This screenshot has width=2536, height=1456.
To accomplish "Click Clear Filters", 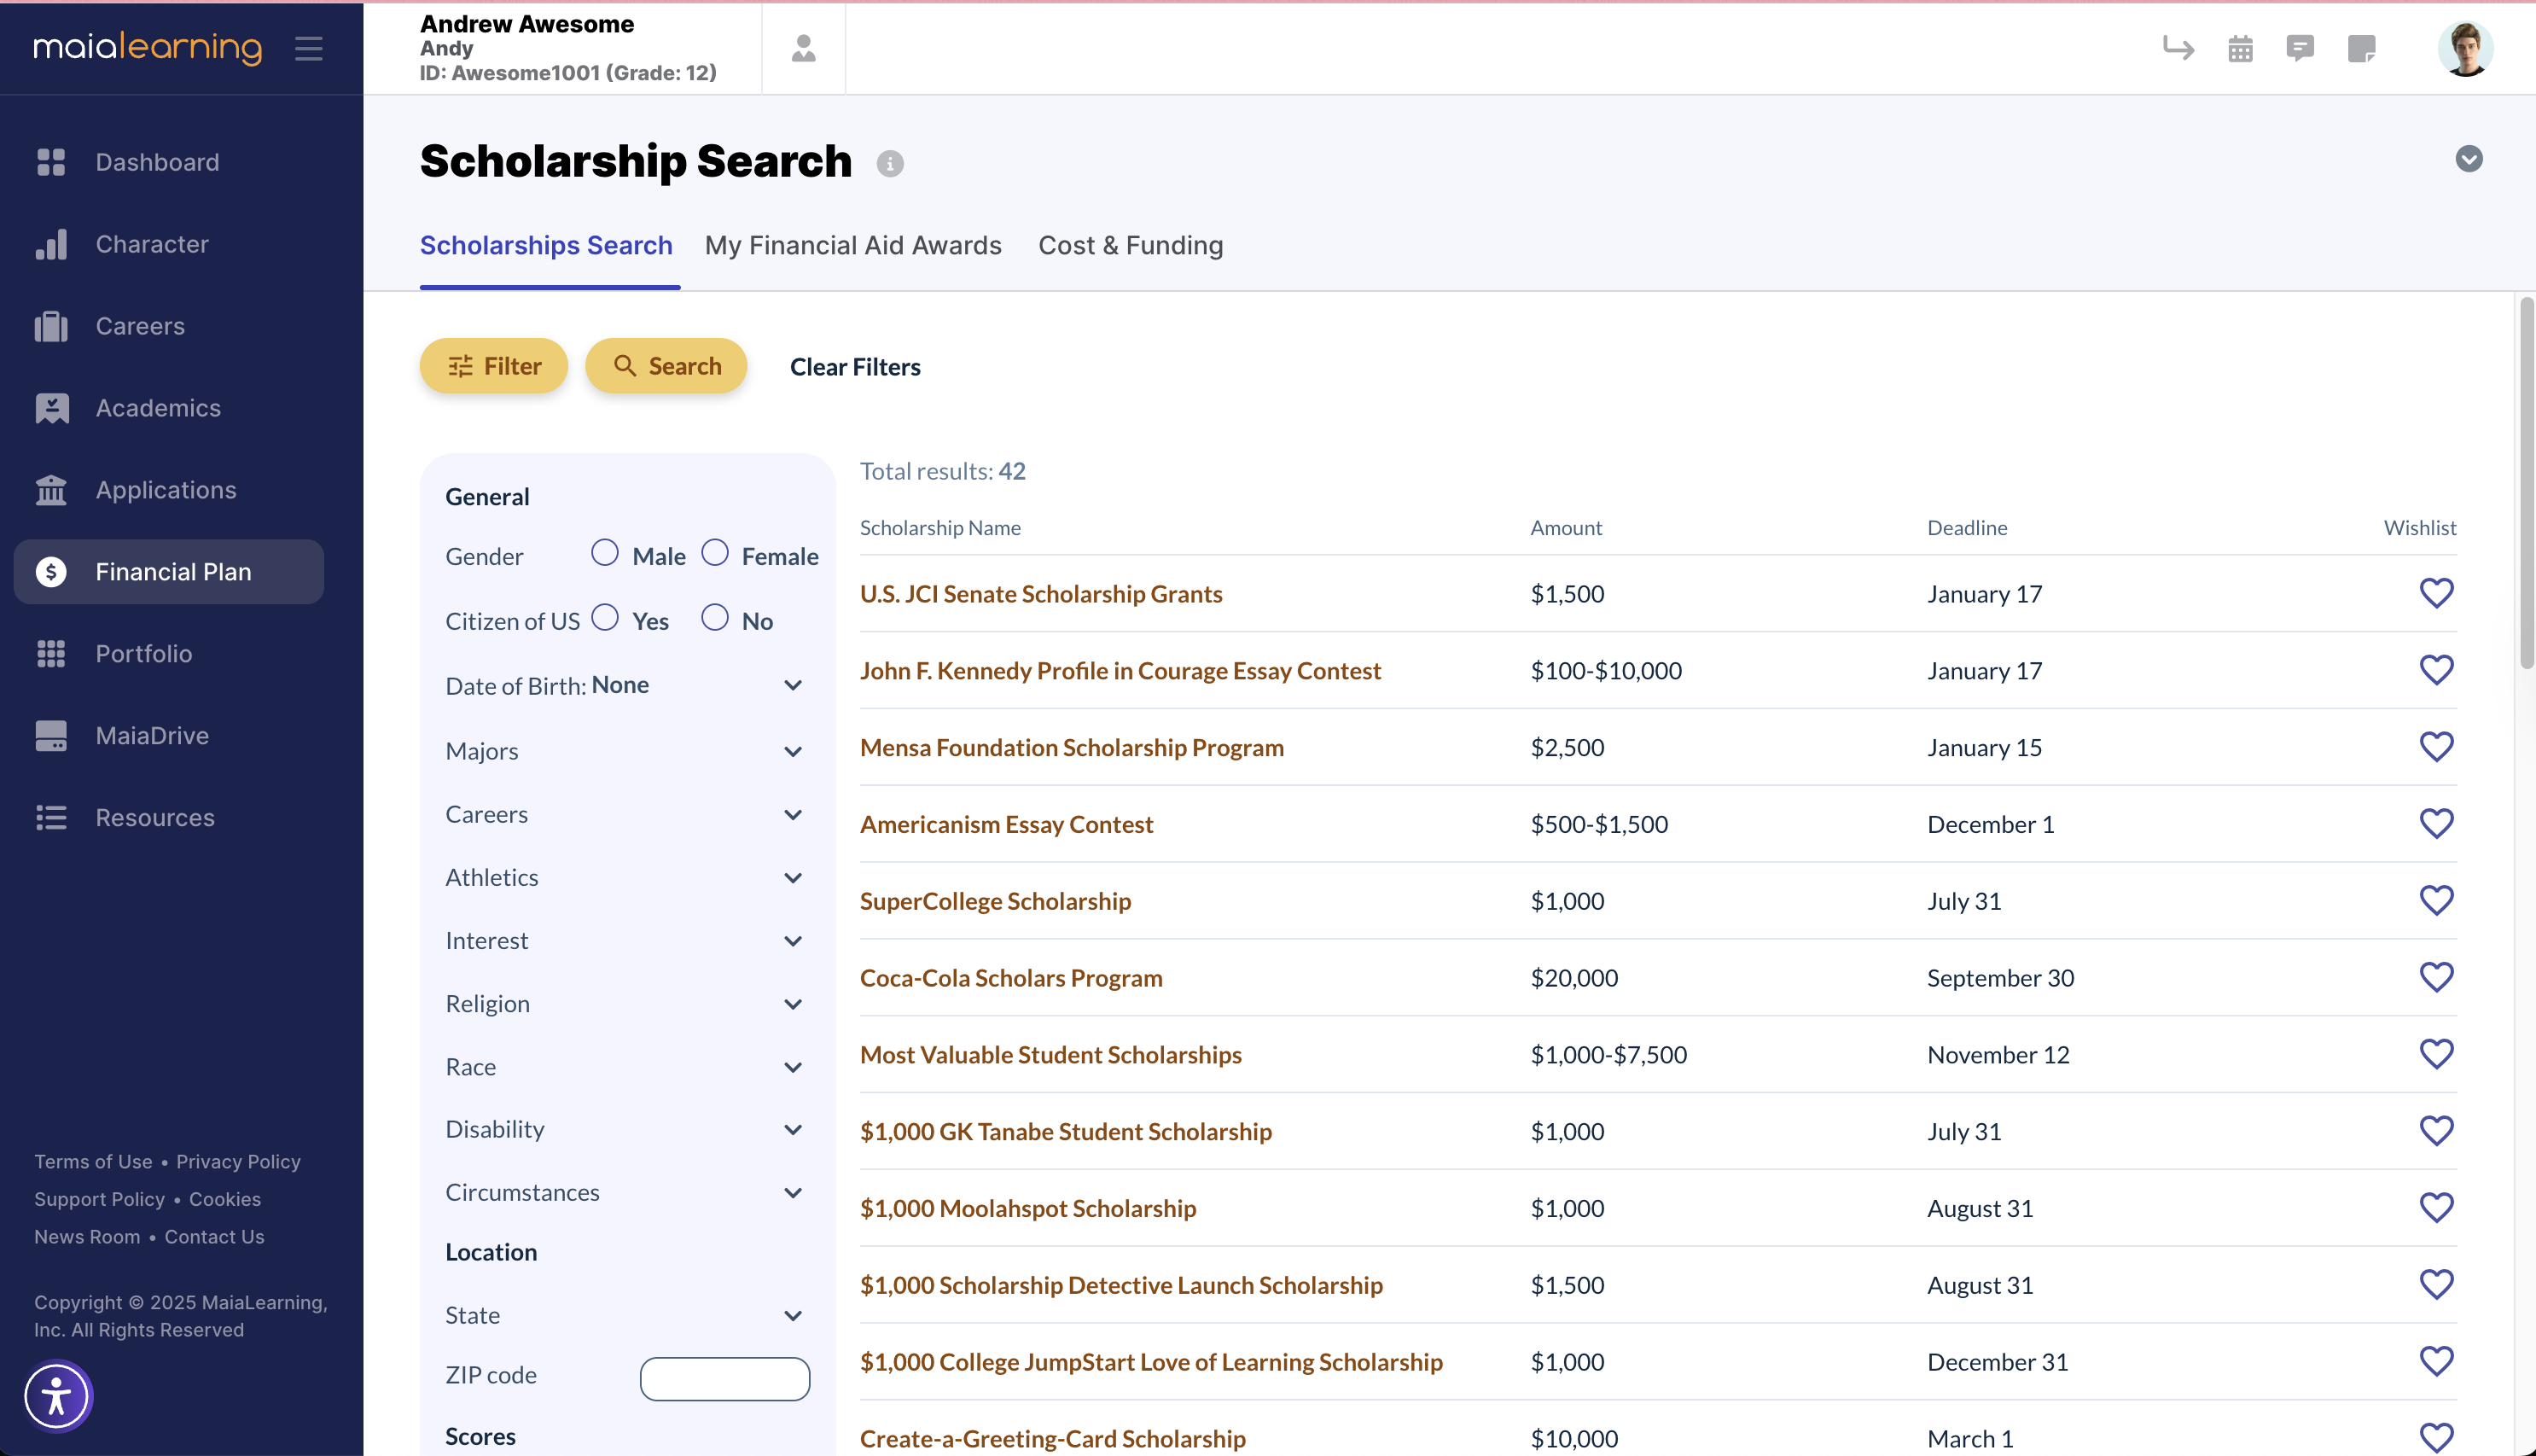I will [x=855, y=367].
